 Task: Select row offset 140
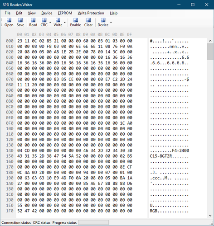[10, 151]
